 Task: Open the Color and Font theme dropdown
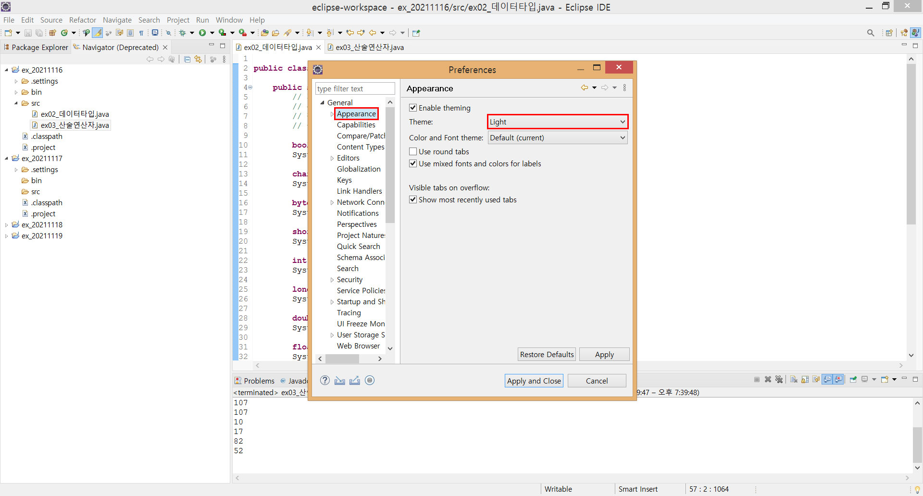tap(558, 137)
